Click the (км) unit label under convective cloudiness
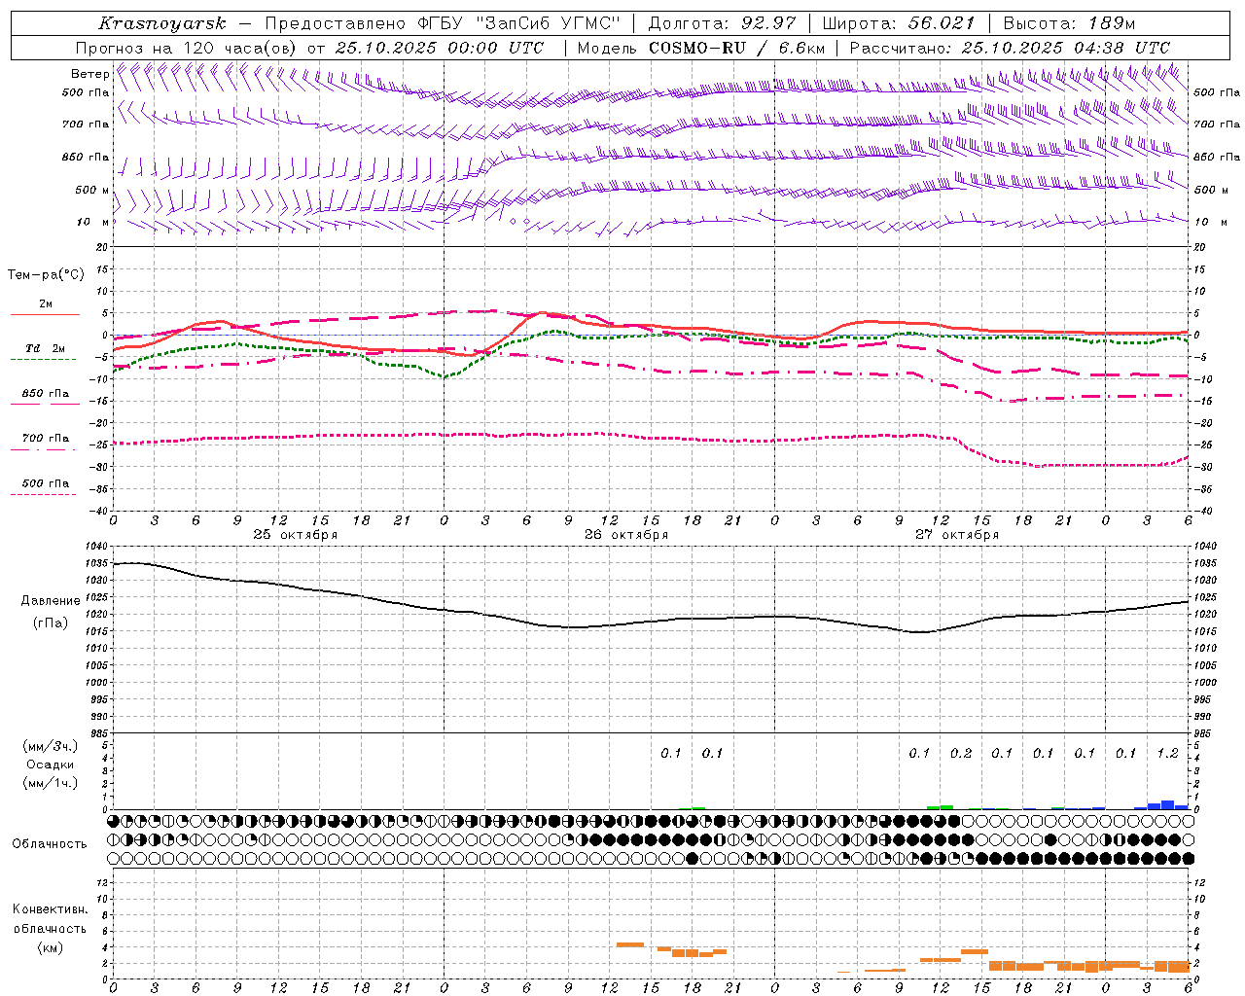Screen dimensions: 1245x996 (x=51, y=946)
